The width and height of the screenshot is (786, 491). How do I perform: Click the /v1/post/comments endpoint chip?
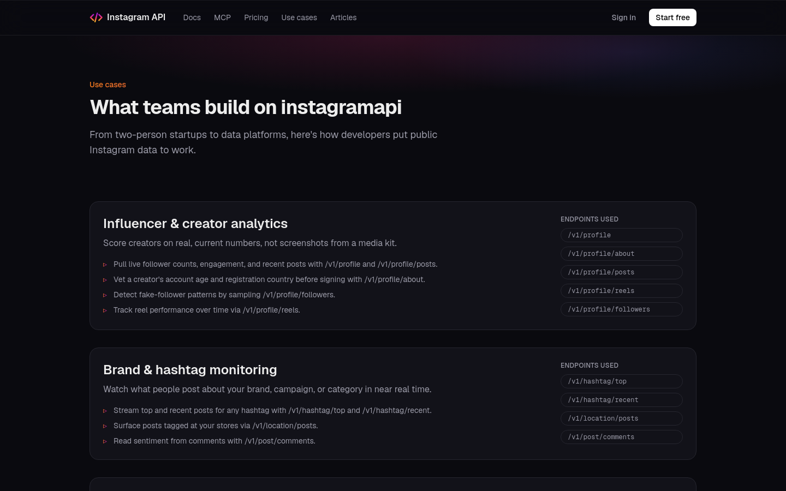tap(622, 437)
